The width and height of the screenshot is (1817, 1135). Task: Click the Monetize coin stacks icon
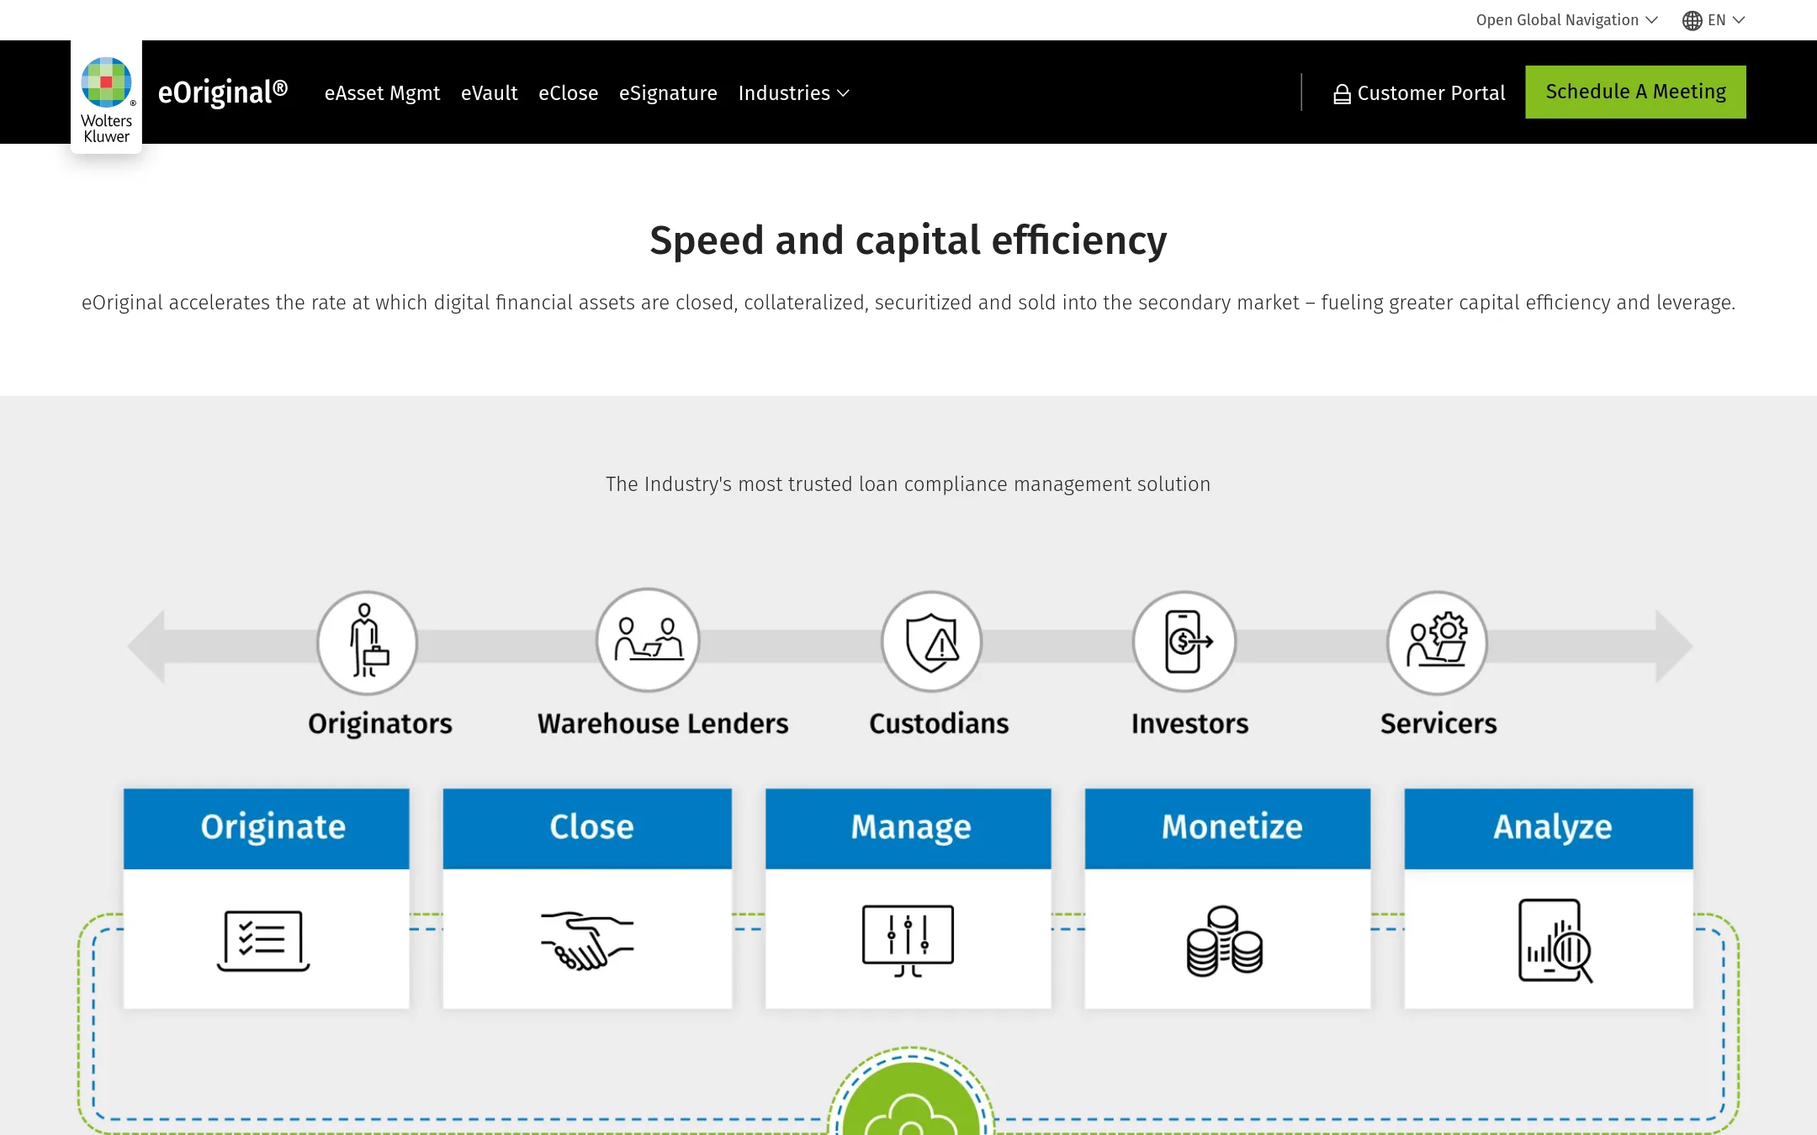pyautogui.click(x=1225, y=941)
